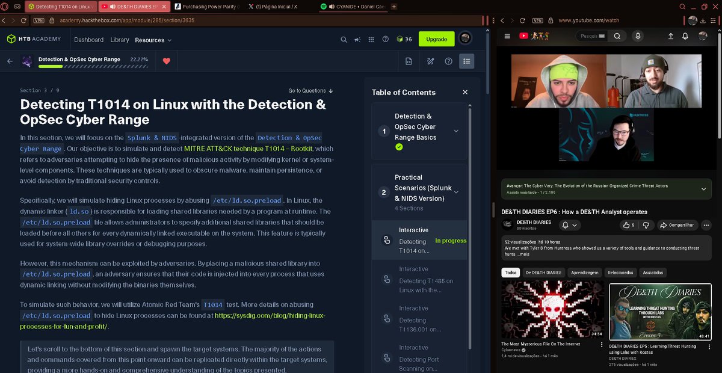
Task: Open the notes pencil icon
Action: [430, 61]
